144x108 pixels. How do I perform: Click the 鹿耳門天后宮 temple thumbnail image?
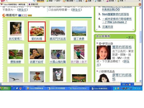(x=58, y=31)
